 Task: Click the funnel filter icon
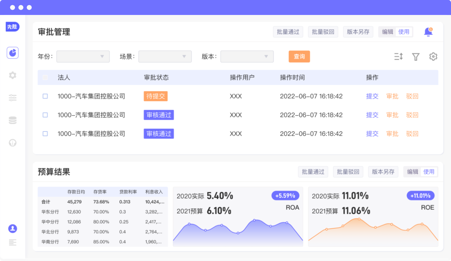416,57
